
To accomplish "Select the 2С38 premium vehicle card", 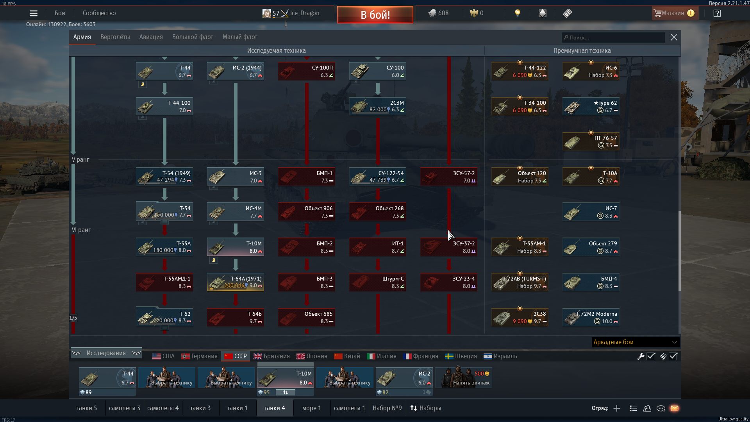I will click(x=520, y=317).
